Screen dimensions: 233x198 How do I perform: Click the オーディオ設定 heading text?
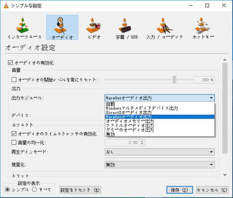tap(30, 48)
